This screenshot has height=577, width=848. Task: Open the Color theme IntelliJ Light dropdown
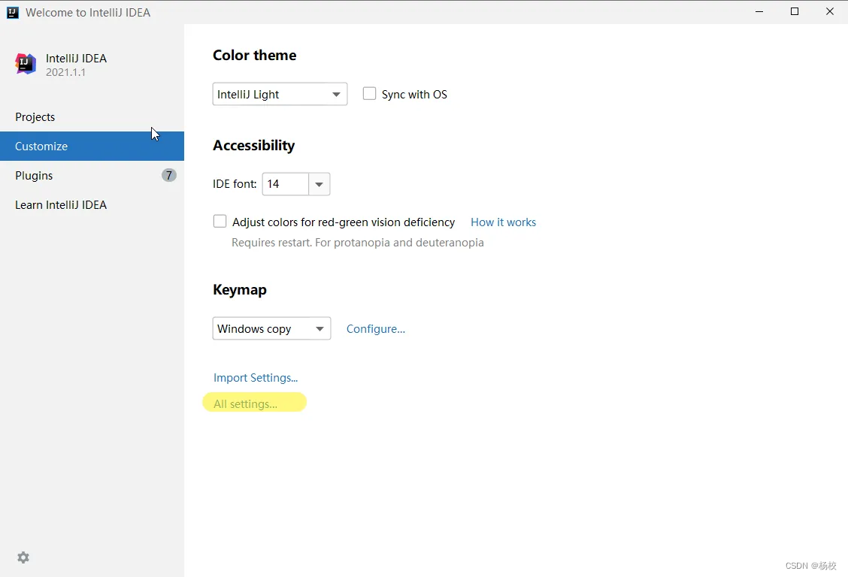pyautogui.click(x=280, y=94)
